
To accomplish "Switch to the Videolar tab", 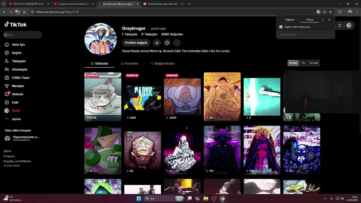I will (99, 63).
